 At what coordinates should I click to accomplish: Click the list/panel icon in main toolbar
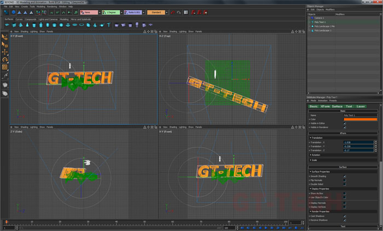click(186, 12)
